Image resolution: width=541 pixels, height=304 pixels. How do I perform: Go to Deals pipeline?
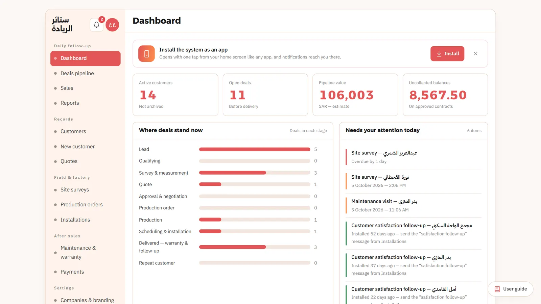(86, 73)
